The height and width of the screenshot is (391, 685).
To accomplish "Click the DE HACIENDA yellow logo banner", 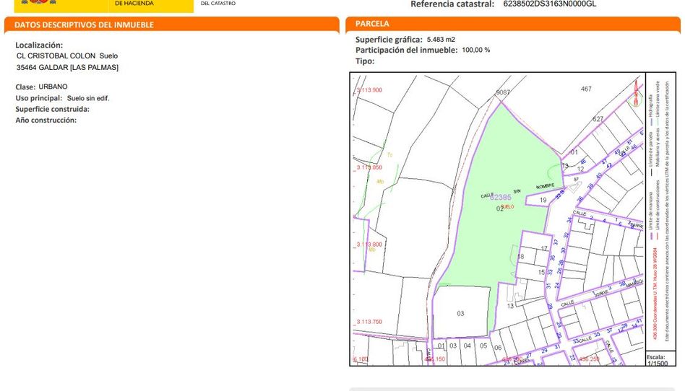I will point(152,4).
